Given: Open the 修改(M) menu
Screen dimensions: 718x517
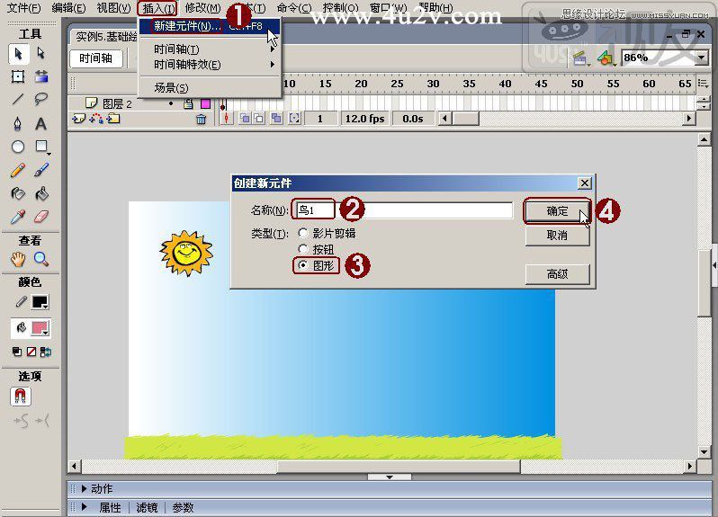Looking at the screenshot, I should point(202,8).
